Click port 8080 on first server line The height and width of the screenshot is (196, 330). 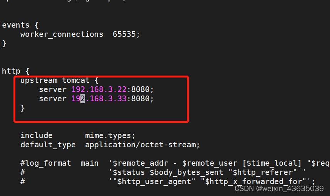click(140, 90)
